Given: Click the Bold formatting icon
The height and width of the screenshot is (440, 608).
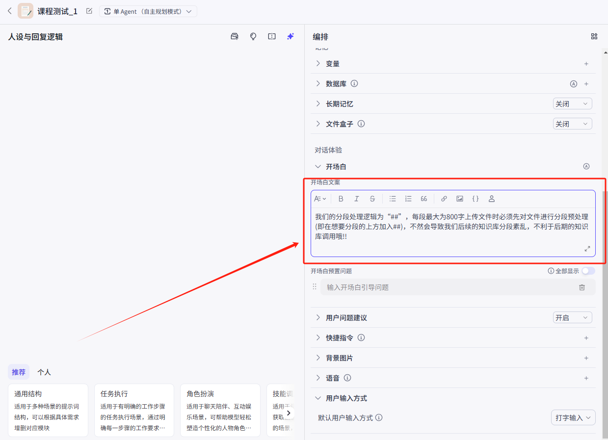Looking at the screenshot, I should coord(341,199).
